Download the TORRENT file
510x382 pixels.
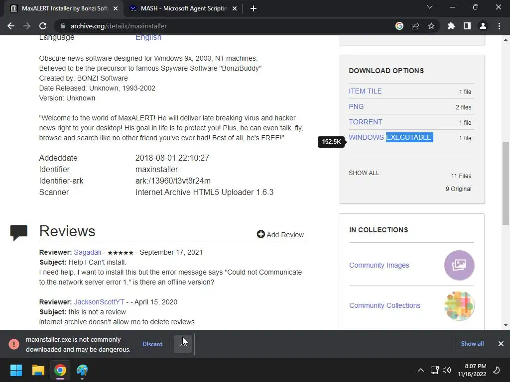tap(365, 122)
